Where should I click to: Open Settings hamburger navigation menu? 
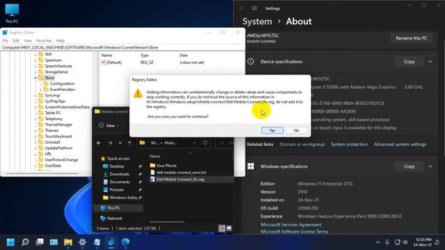coord(254,8)
